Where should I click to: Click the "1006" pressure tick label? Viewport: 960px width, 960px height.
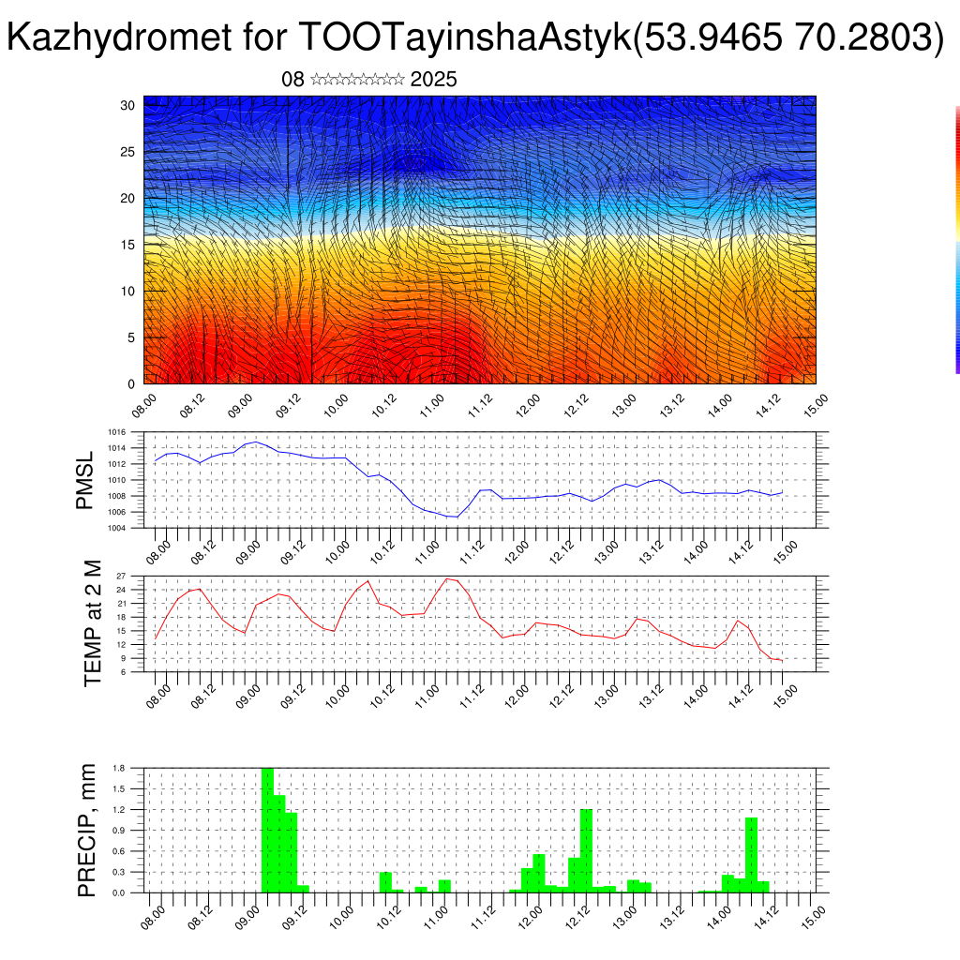117,512
